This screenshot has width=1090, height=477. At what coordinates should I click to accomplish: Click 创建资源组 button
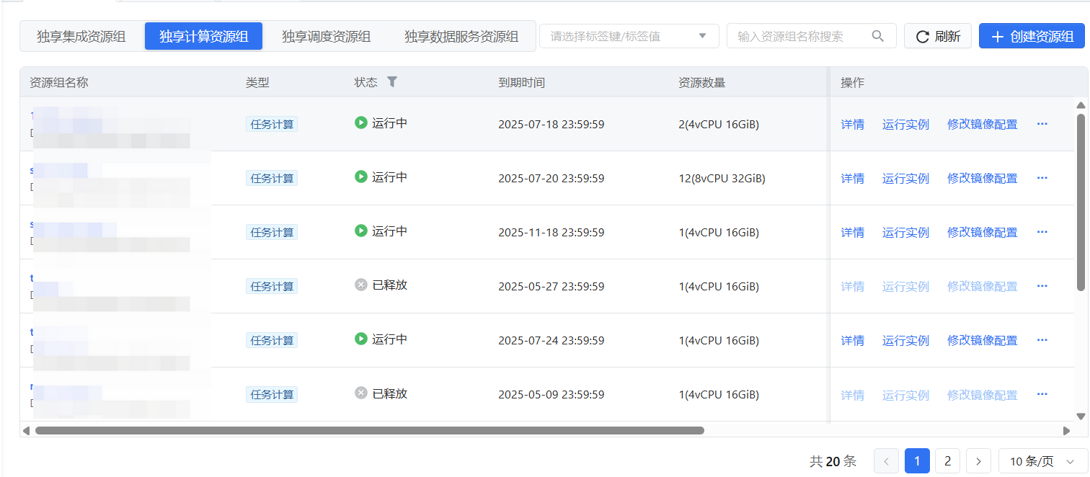coord(1032,37)
